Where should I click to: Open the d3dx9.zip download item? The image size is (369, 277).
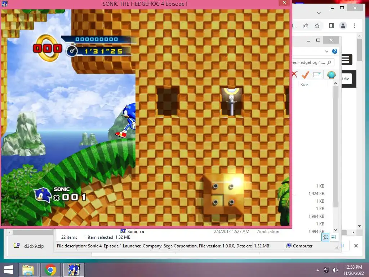30,246
